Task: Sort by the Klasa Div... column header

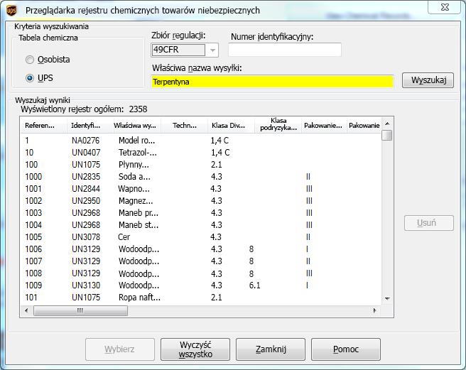Action: click(x=231, y=126)
